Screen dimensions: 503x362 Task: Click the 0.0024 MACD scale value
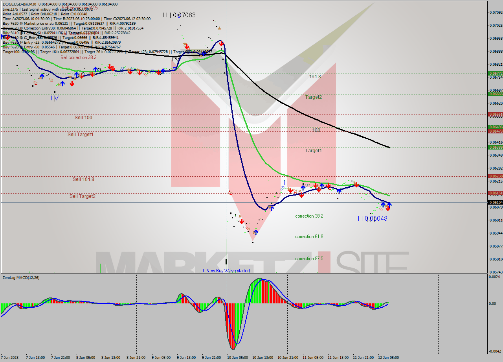[494, 277]
